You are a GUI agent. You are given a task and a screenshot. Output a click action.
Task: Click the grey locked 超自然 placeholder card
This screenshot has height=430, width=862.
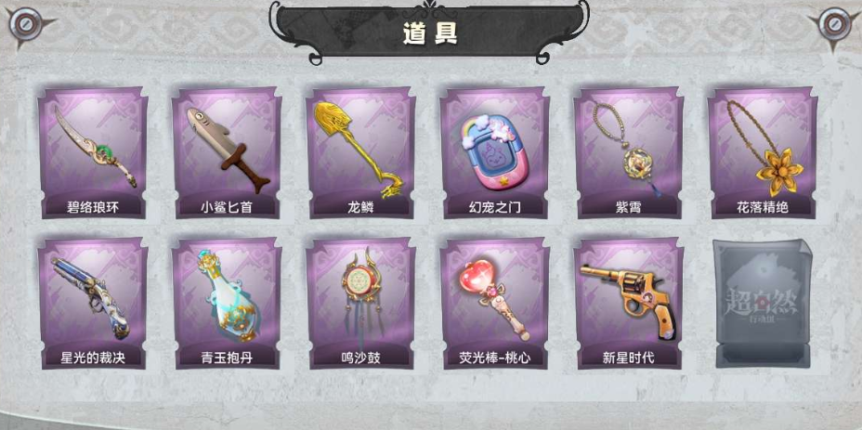763,303
